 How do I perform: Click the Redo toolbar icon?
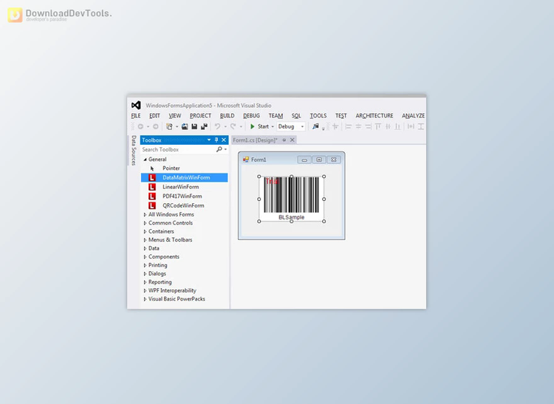(x=233, y=126)
